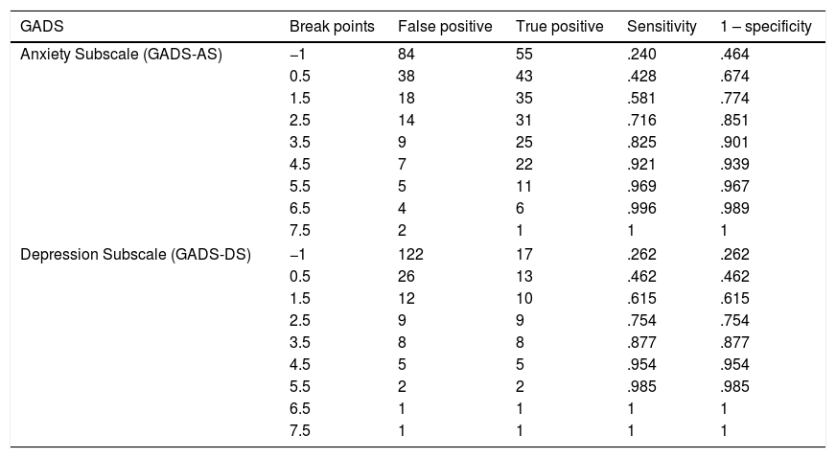Image resolution: width=836 pixels, height=458 pixels.
Task: Select the true positive value 55
Action: tap(523, 55)
